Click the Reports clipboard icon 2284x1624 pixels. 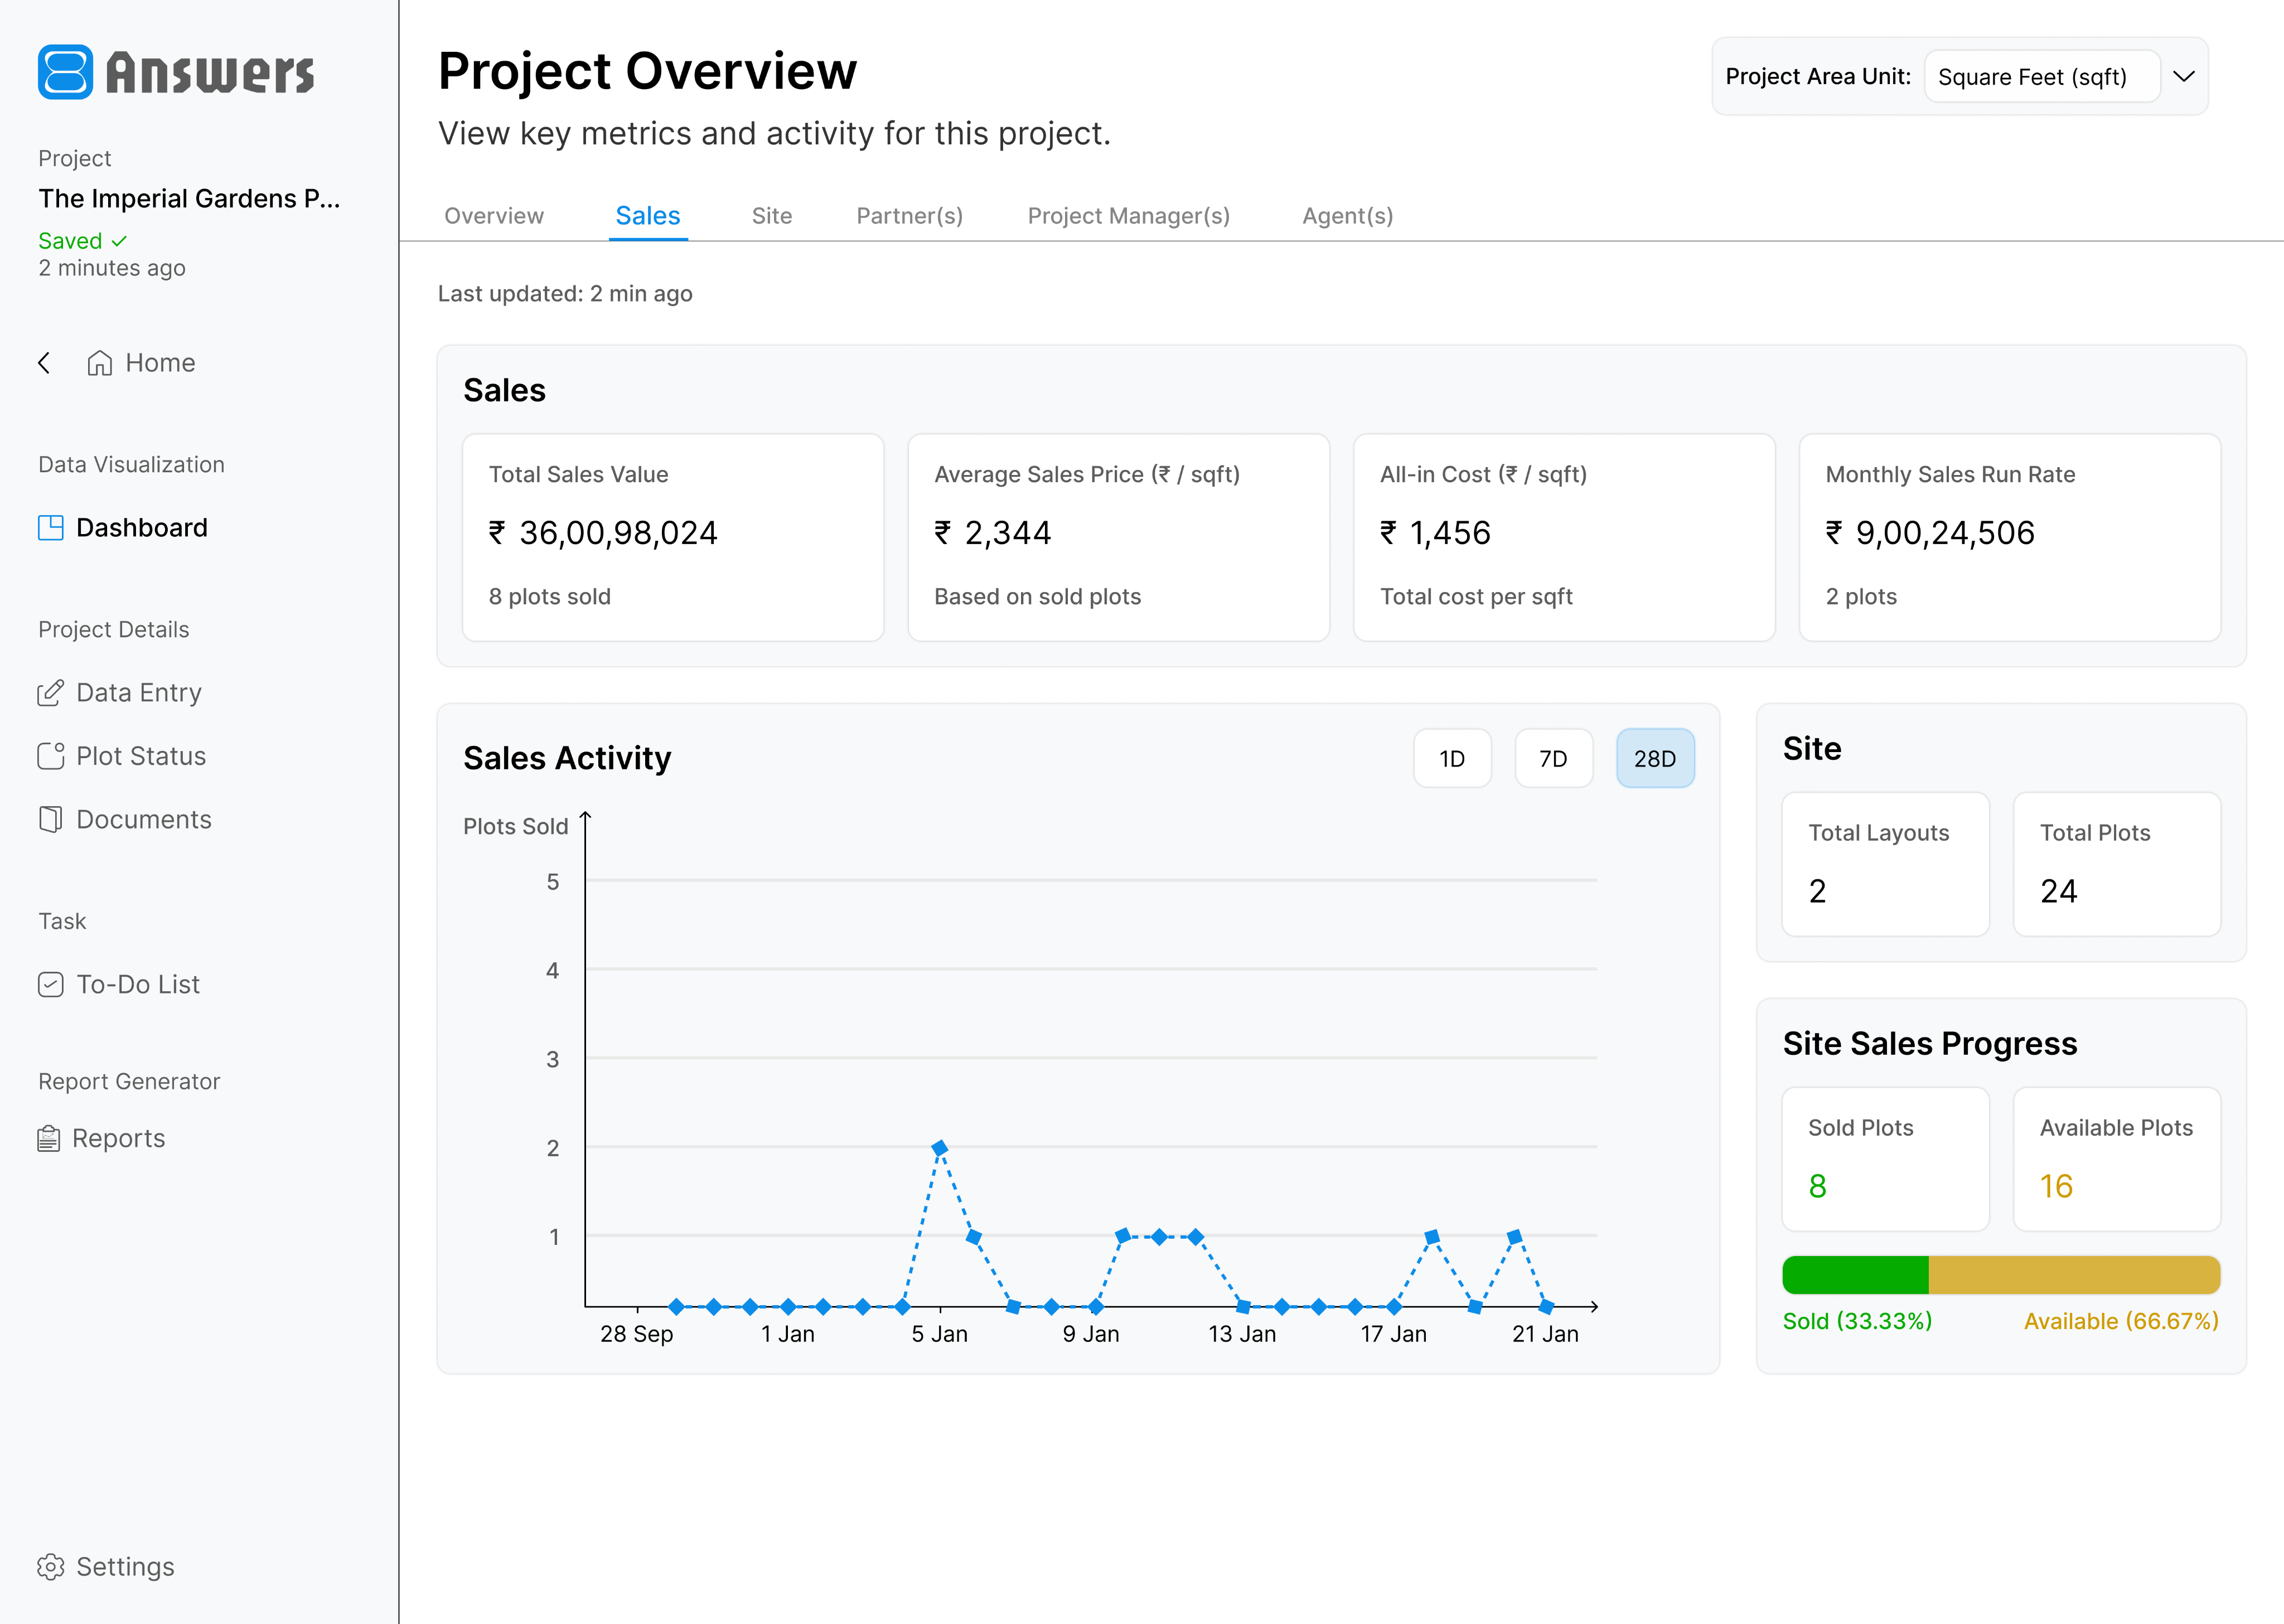coord(49,1139)
